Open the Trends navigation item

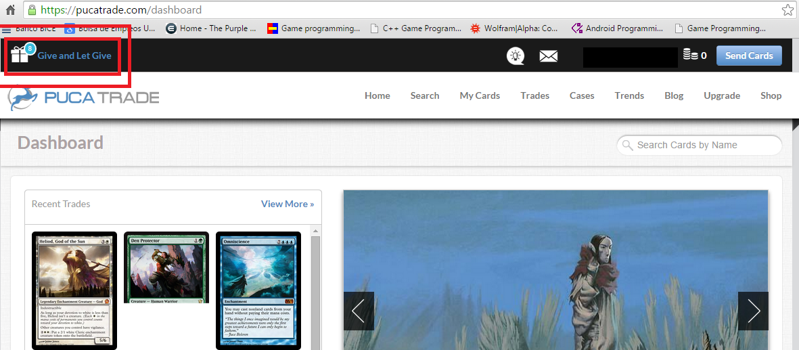[x=629, y=95]
